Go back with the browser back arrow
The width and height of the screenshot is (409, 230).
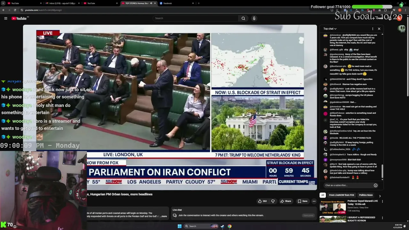coord(4,10)
